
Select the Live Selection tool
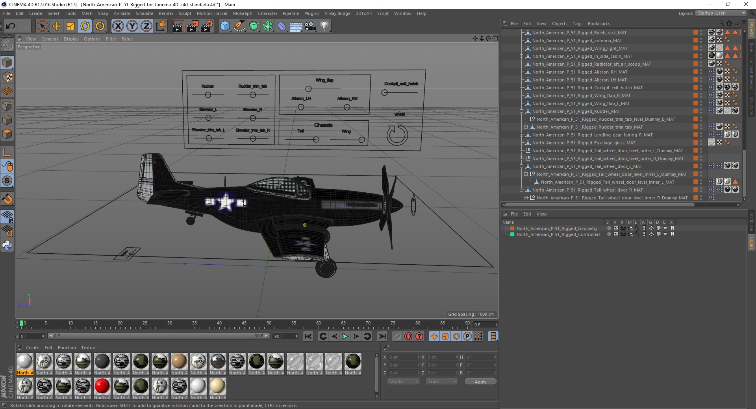[x=42, y=26]
